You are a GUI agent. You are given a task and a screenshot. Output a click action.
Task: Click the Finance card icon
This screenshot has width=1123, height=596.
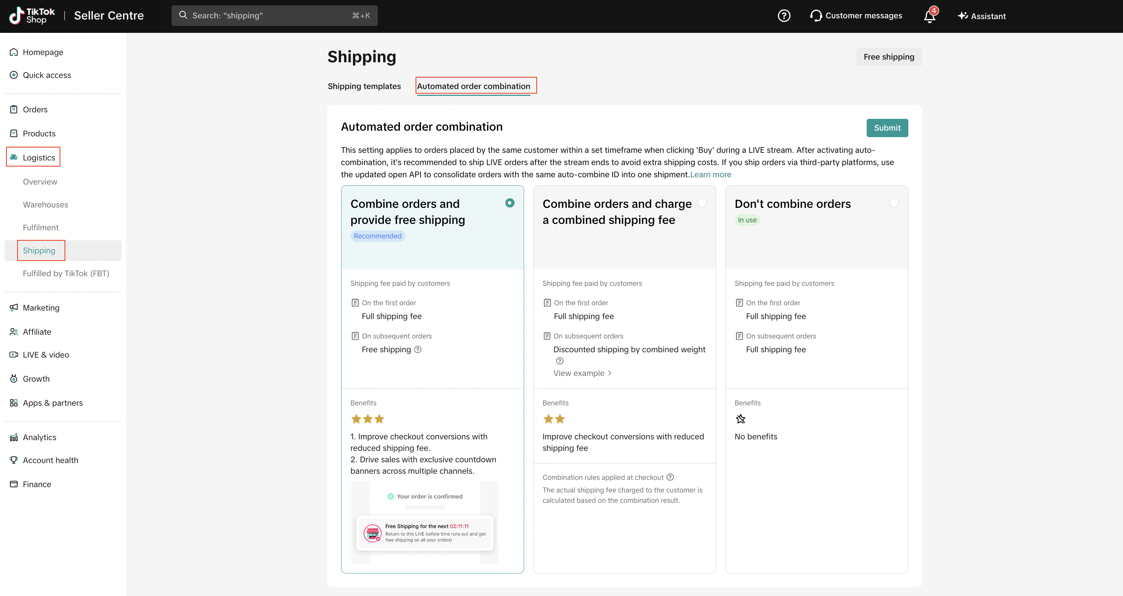(x=14, y=484)
